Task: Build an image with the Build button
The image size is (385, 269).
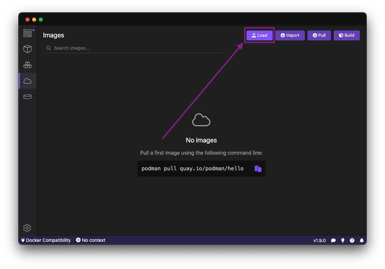Action: (347, 35)
